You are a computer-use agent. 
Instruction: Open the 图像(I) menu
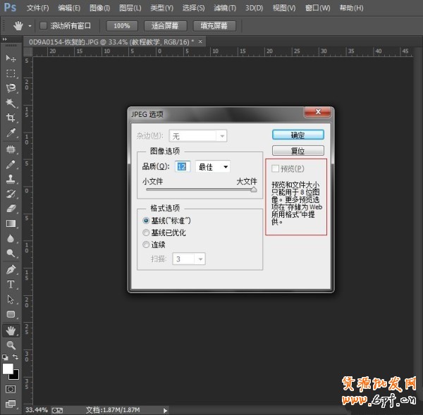click(x=99, y=8)
